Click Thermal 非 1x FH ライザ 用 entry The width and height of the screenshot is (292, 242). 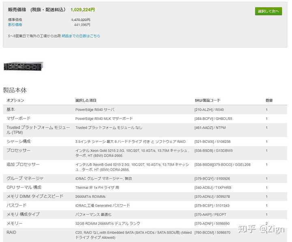click(x=97, y=188)
